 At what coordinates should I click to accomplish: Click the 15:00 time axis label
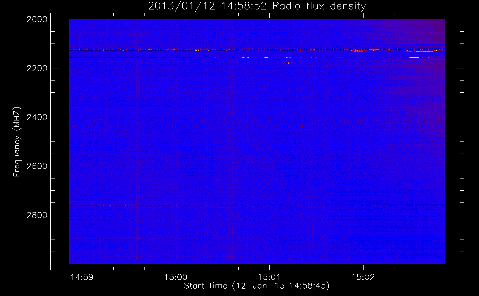176,277
